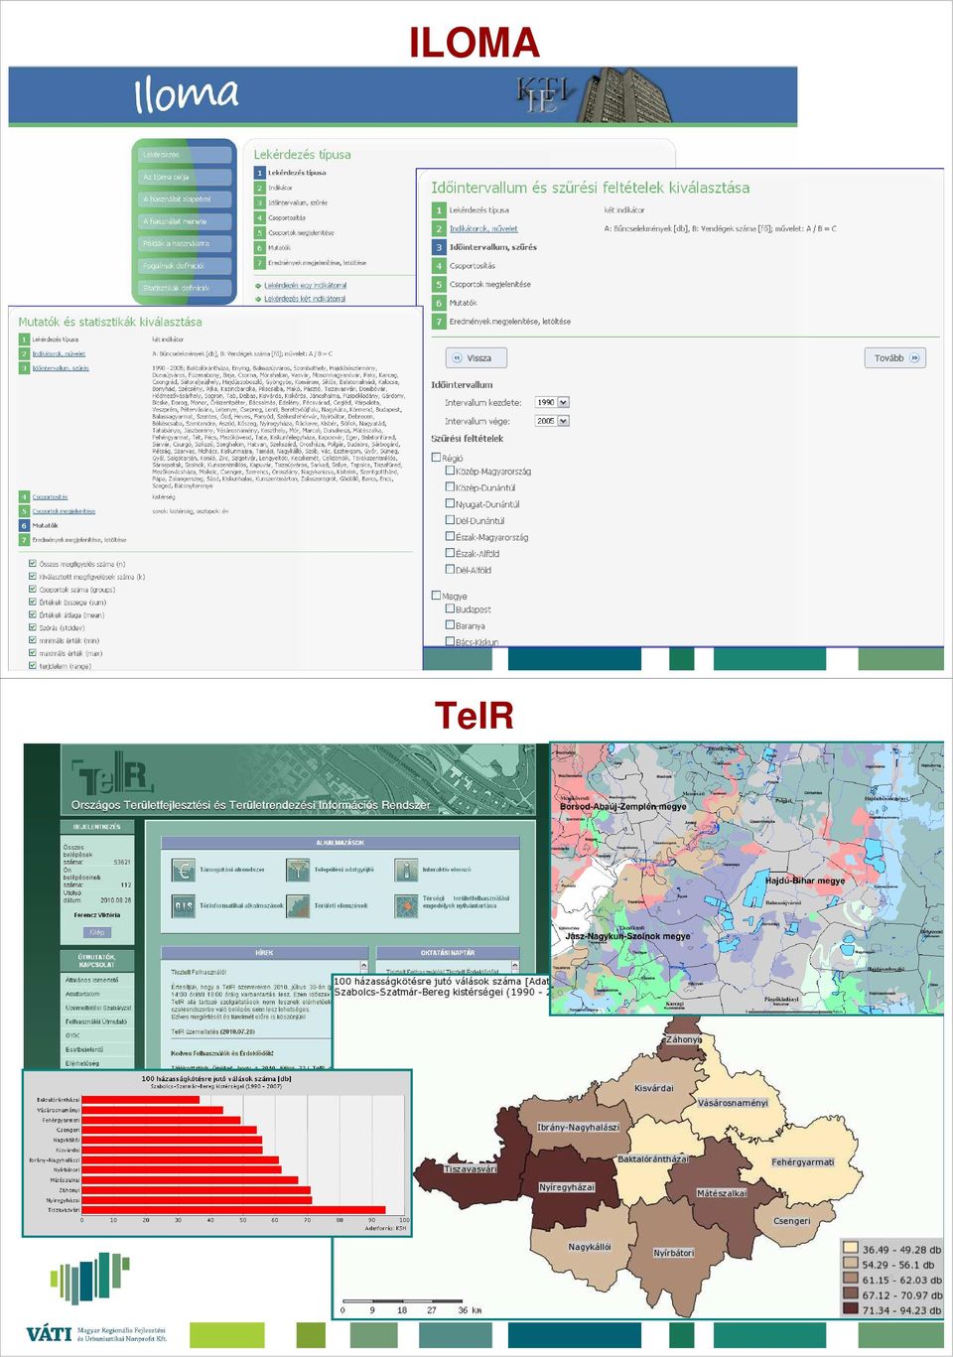This screenshot has height=1357, width=953.
Task: Open Adattartalom in TeIR sidebar
Action: tap(82, 994)
